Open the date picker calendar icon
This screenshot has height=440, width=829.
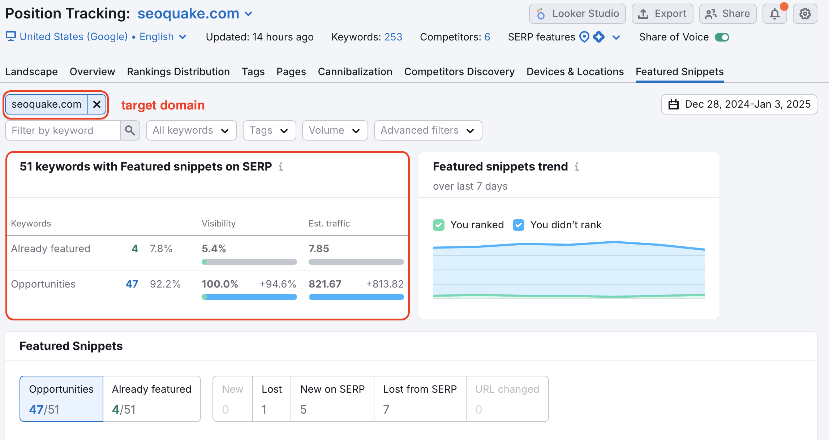point(674,104)
